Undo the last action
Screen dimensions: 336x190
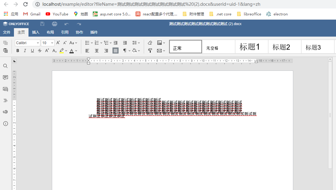(x=67, y=24)
